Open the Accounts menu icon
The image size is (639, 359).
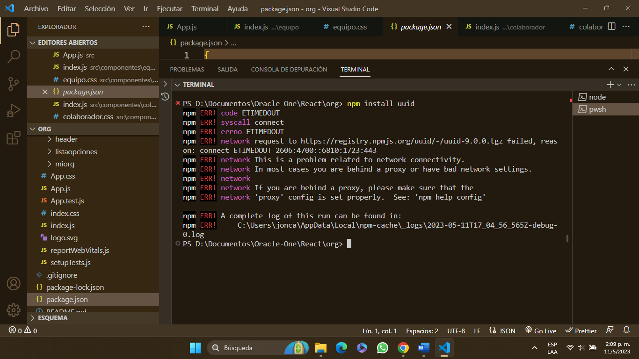(x=14, y=284)
